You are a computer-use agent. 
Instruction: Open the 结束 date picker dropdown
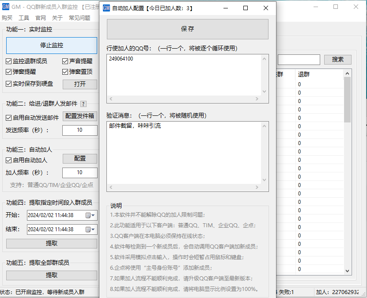tap(94, 229)
